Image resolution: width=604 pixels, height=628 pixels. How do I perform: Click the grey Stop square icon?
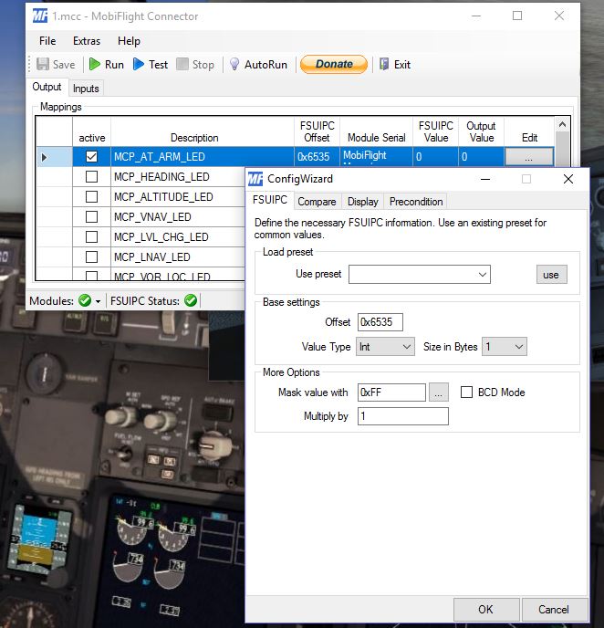182,64
